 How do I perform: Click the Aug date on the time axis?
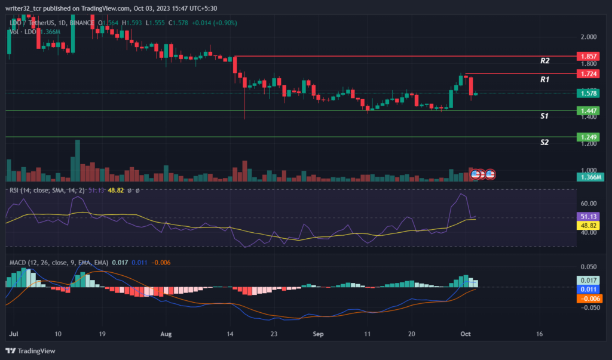(166, 334)
